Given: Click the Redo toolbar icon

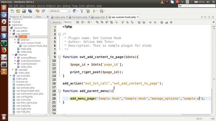Looking at the screenshot, I should click(44, 11).
